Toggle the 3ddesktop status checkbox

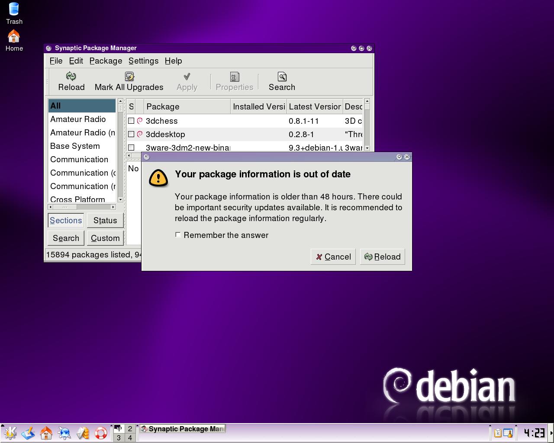point(131,134)
